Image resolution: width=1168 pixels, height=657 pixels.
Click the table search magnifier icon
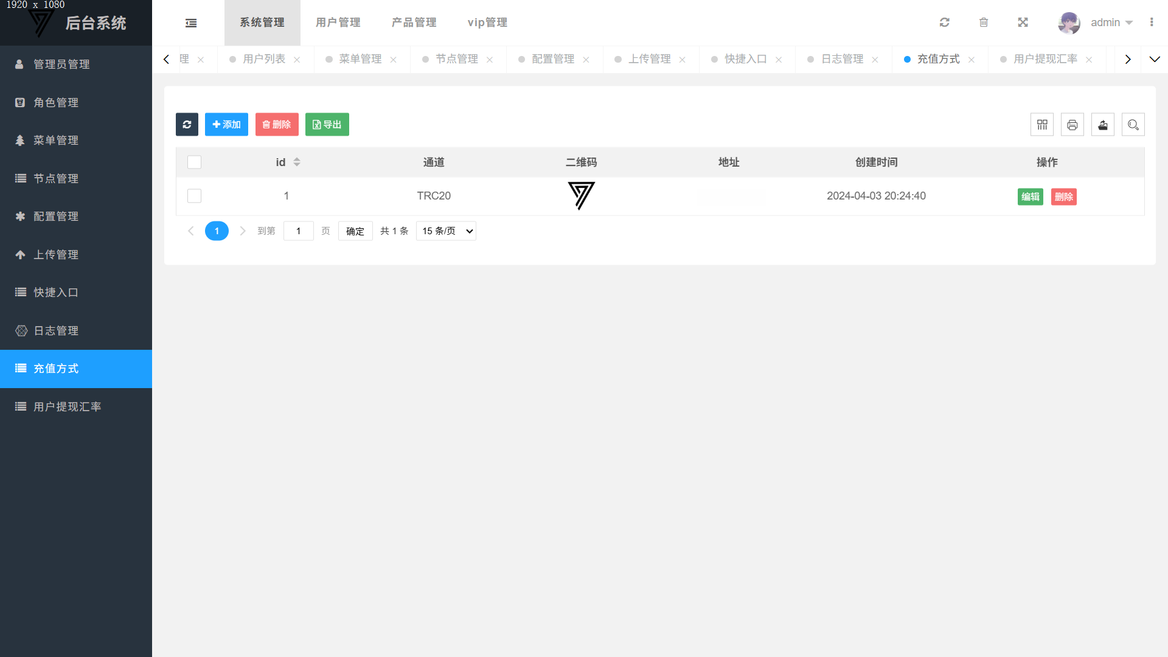click(1133, 125)
